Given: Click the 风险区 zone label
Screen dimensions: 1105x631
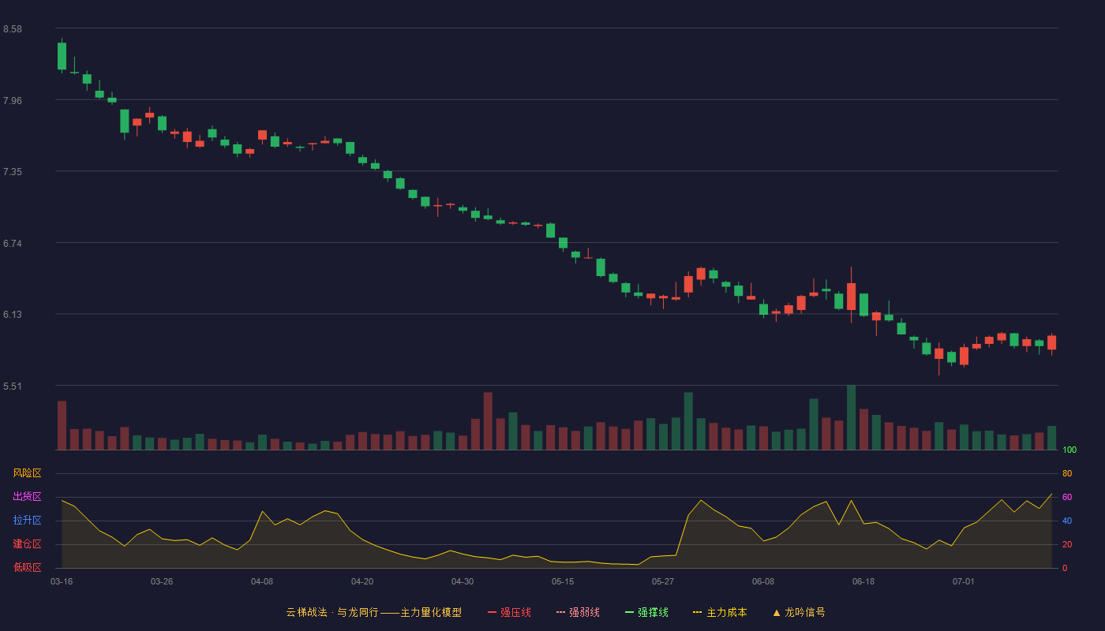Looking at the screenshot, I should coord(27,473).
